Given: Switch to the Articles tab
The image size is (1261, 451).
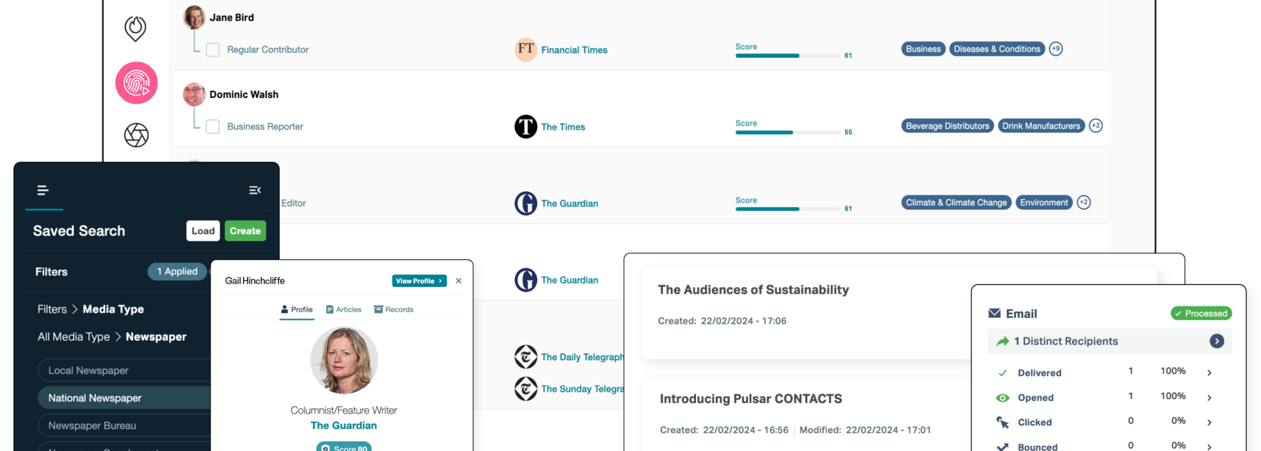Looking at the screenshot, I should [x=344, y=310].
